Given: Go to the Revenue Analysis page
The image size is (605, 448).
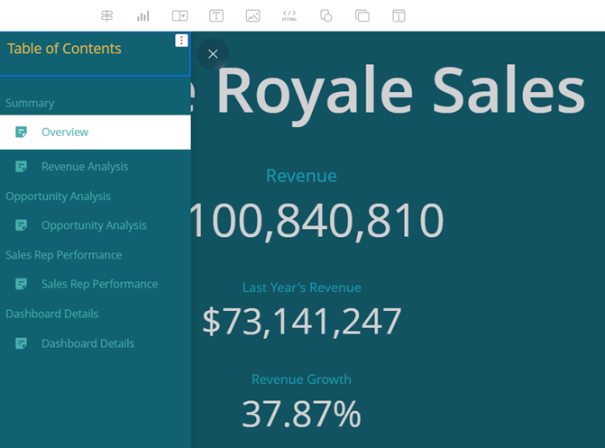Looking at the screenshot, I should [x=96, y=167].
